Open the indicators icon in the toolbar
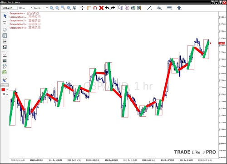Screen dimensions: 227x164 (159, 8)
